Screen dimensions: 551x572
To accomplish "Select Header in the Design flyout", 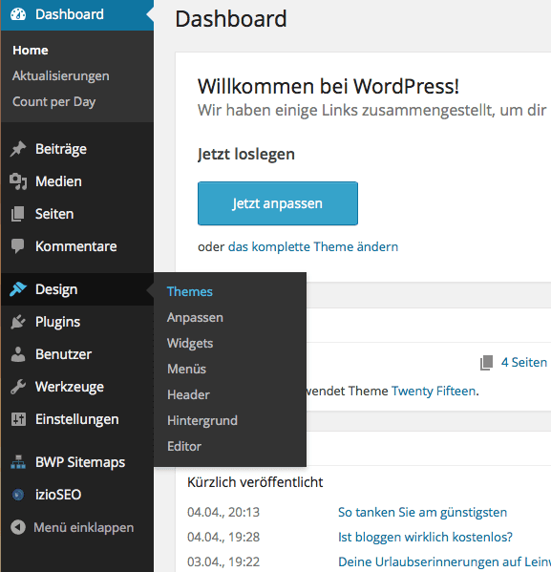I will tap(188, 394).
